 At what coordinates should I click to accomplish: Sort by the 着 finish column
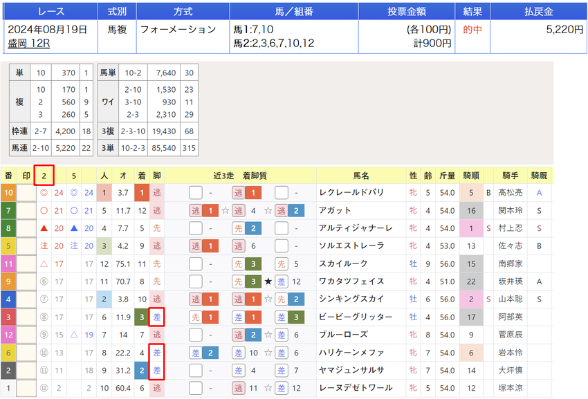point(142,176)
